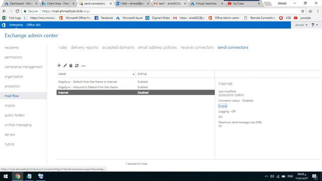Viewport: 322px width, 181px height.
Task: Sort connectors by NAME column header
Action: click(96, 74)
